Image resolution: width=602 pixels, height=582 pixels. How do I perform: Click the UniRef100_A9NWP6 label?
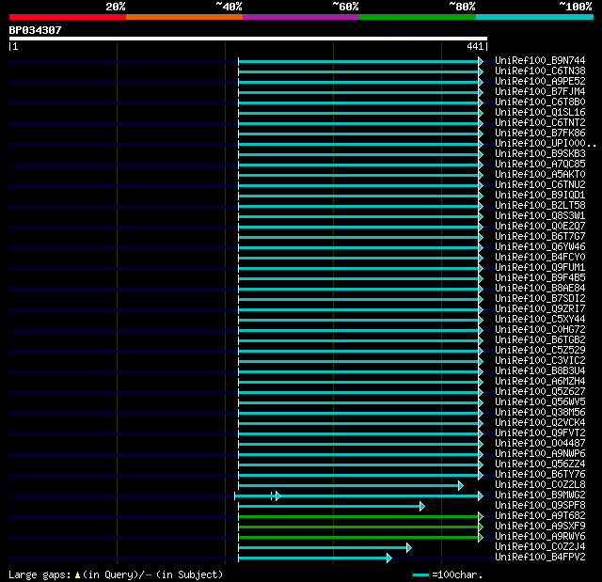[x=540, y=454]
